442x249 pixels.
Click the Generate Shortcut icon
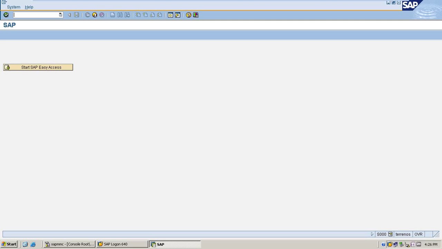(x=177, y=15)
